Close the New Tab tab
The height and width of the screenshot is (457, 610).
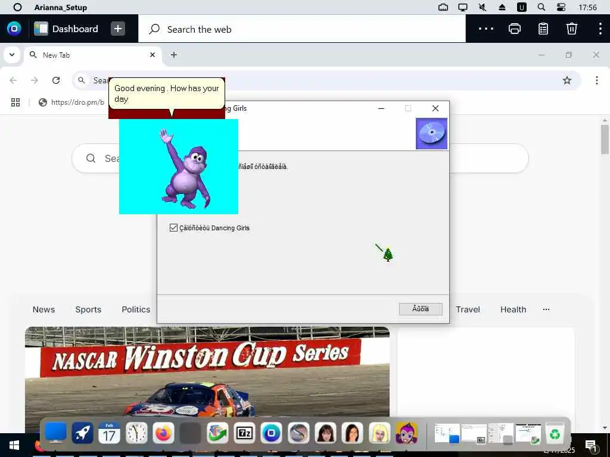coord(152,55)
